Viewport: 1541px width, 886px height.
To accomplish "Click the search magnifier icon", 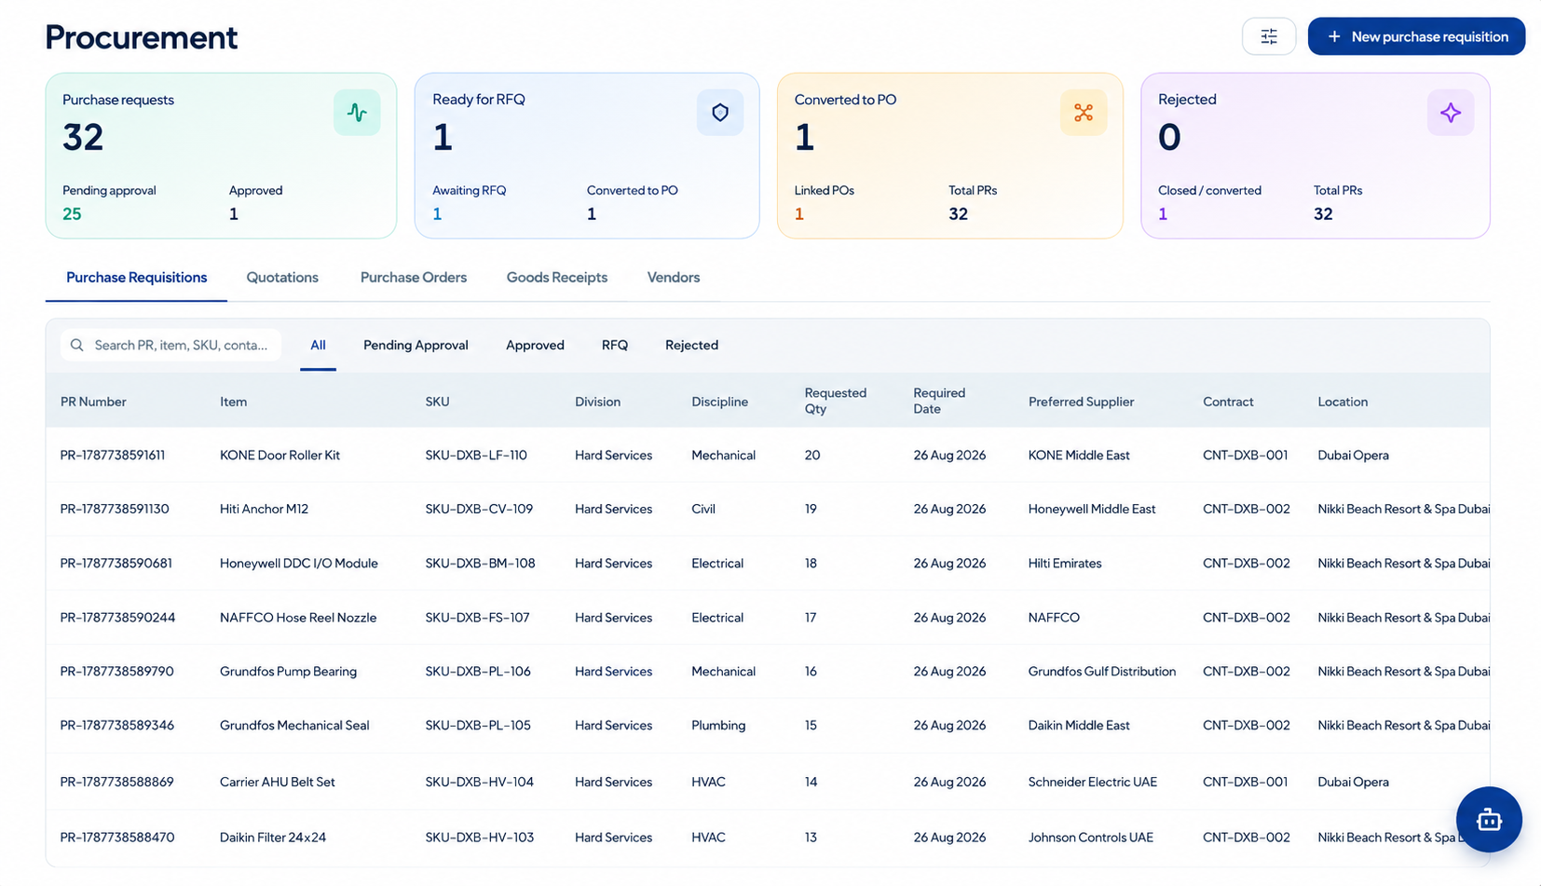I will click(77, 345).
